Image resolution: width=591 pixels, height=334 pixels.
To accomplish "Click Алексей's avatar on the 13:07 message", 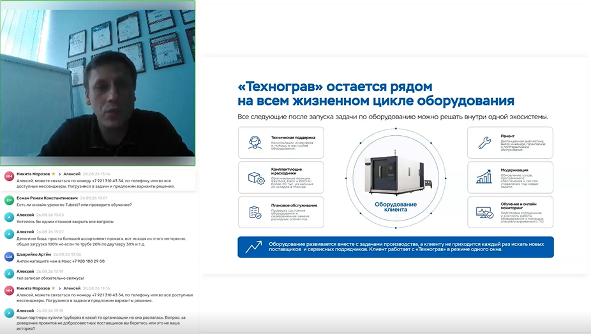I will click(x=9, y=234).
